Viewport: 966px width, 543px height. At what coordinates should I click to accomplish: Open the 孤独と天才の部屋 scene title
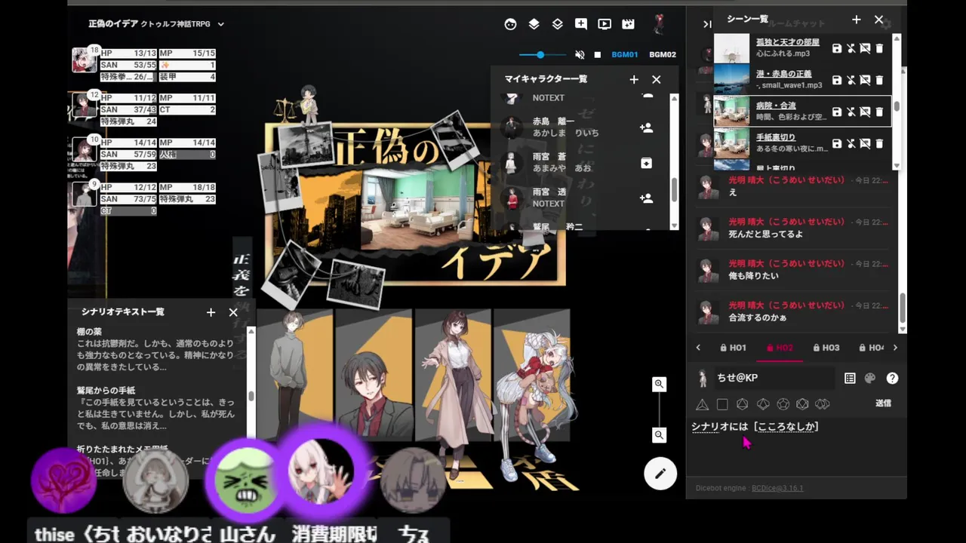tap(788, 42)
